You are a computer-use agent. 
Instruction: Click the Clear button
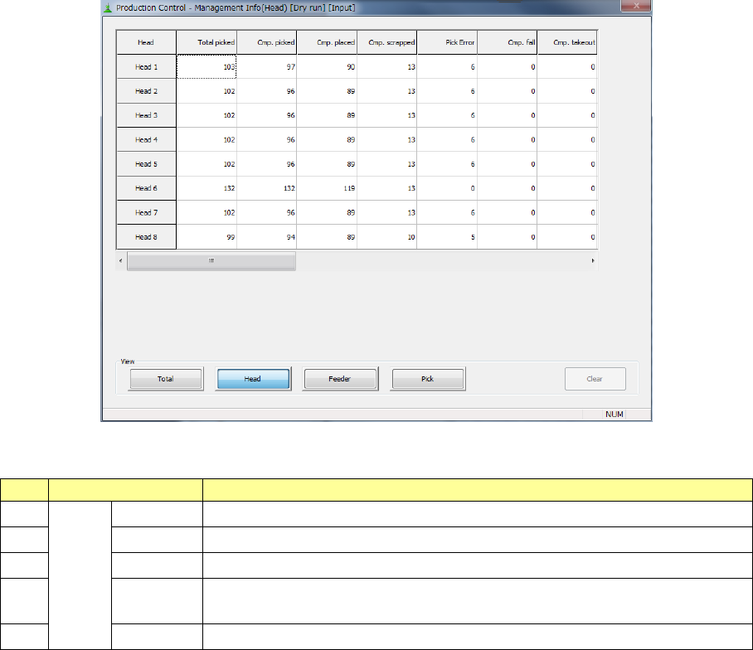tap(595, 379)
